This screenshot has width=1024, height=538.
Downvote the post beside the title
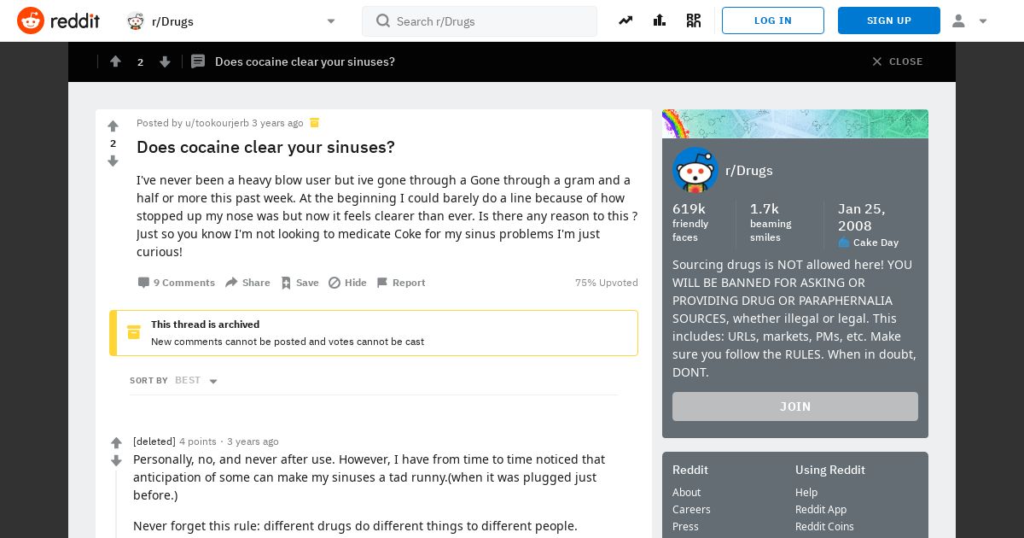tap(113, 161)
